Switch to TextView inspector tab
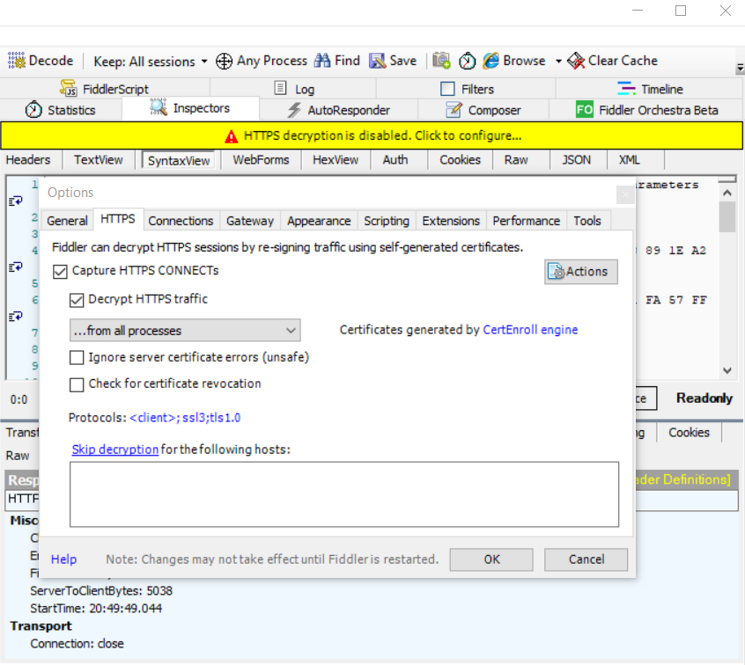 click(x=99, y=160)
